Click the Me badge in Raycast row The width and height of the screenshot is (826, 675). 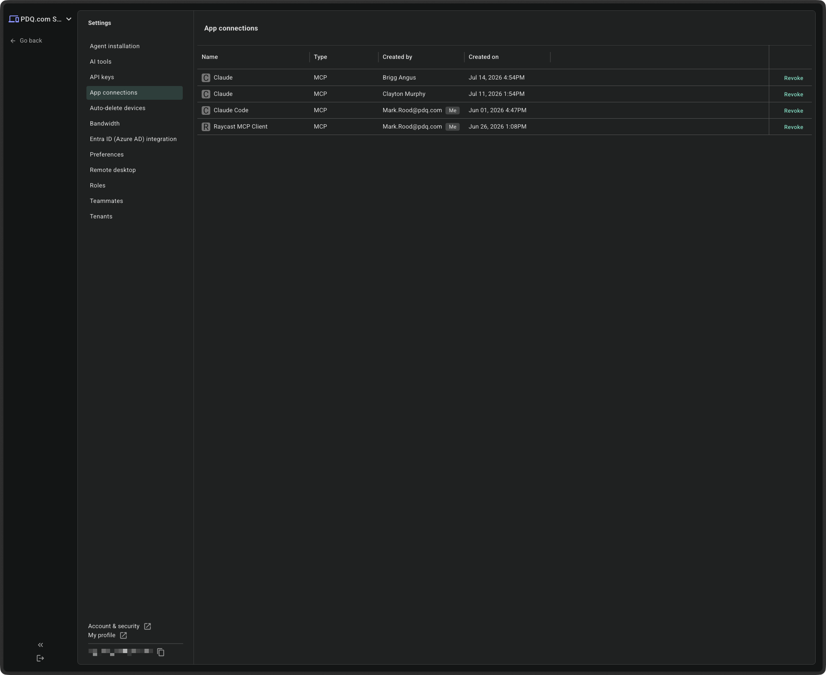click(x=452, y=127)
